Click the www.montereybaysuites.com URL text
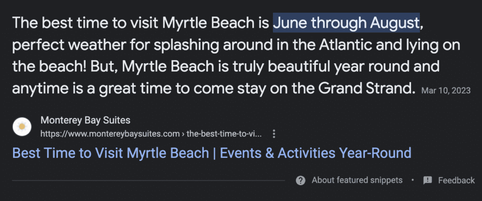This screenshot has height=201, width=482. pyautogui.click(x=110, y=134)
